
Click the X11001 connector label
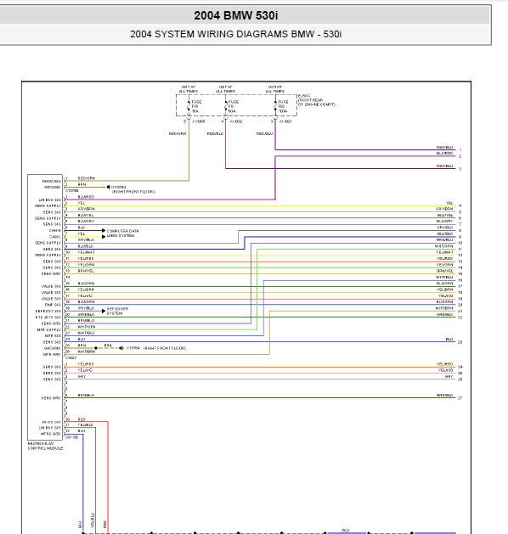click(x=285, y=121)
